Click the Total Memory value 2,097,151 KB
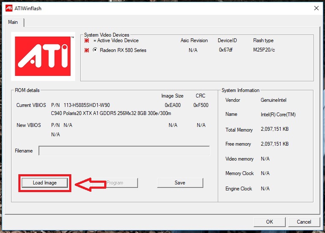This screenshot has height=233, width=325. 275,129
